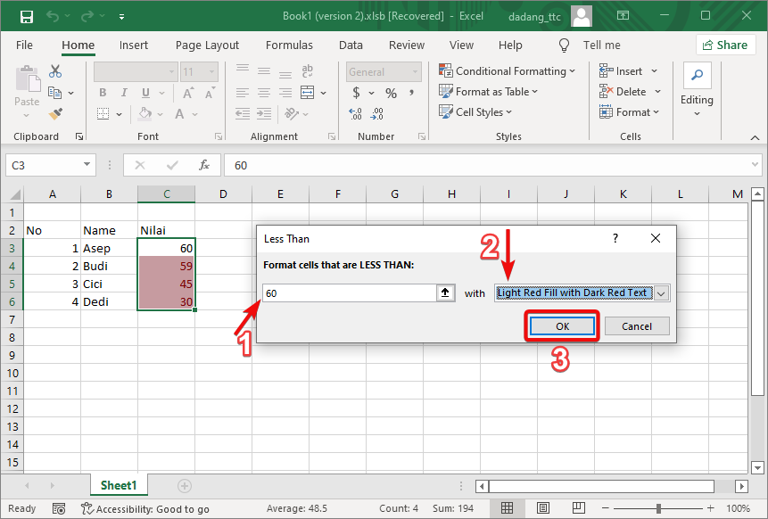Open the fill style dropdown in Less Than dialog
Screen dimensions: 768x519
pyautogui.click(x=662, y=292)
